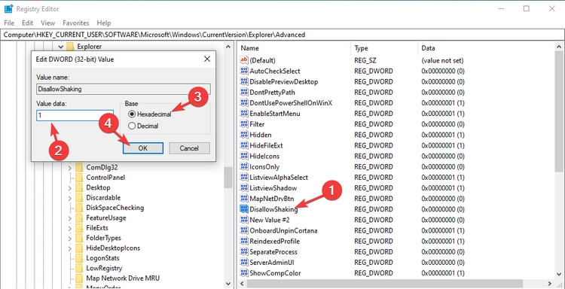The image size is (565, 289).
Task: Confirm the DWORD edit with OK
Action: click(143, 148)
